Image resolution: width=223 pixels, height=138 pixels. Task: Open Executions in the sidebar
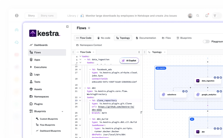[40, 67]
